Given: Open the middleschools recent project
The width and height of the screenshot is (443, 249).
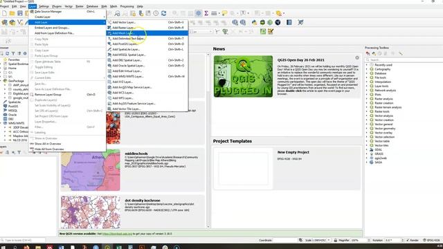Looking at the screenshot, I should pos(132,170).
